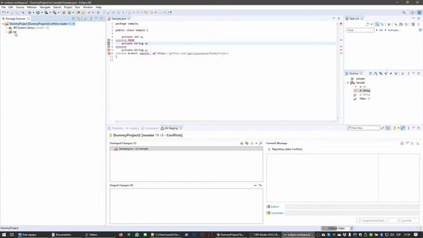Toggle Hide Local Types in Outline
The width and height of the screenshot is (423, 238).
(396, 73)
